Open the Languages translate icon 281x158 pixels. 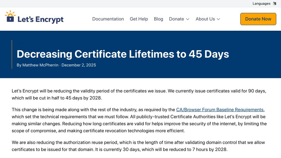tap(275, 4)
